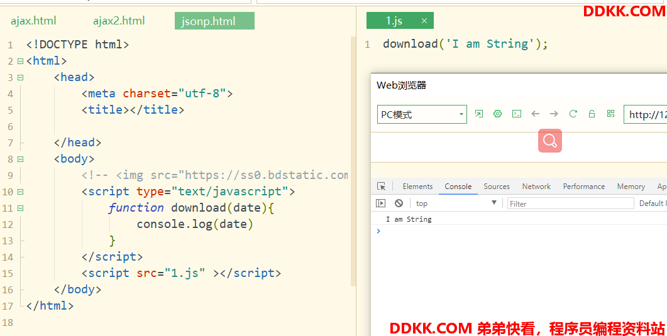Collapse the body tag fold marker
Viewport: 667px width, 336px height.
point(20,160)
